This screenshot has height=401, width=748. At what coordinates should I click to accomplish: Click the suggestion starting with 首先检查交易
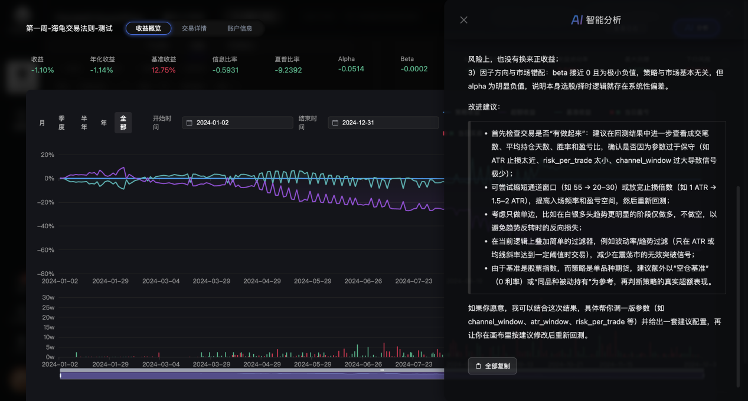tap(604, 153)
